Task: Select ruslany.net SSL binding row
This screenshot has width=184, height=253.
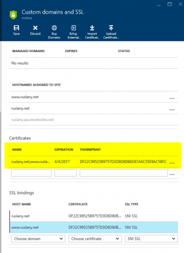Action: coord(94,216)
